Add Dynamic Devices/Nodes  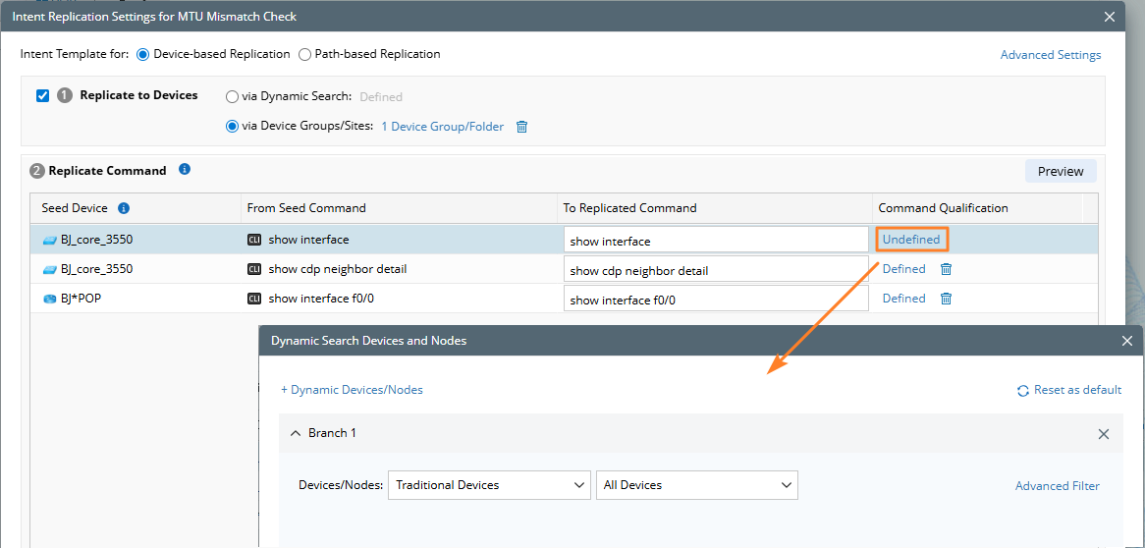click(352, 390)
